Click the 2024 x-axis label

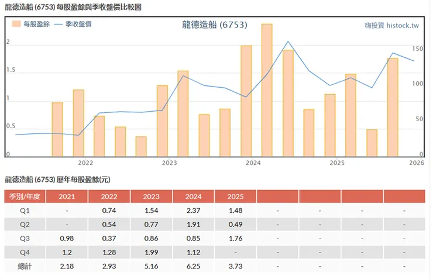[253, 163]
